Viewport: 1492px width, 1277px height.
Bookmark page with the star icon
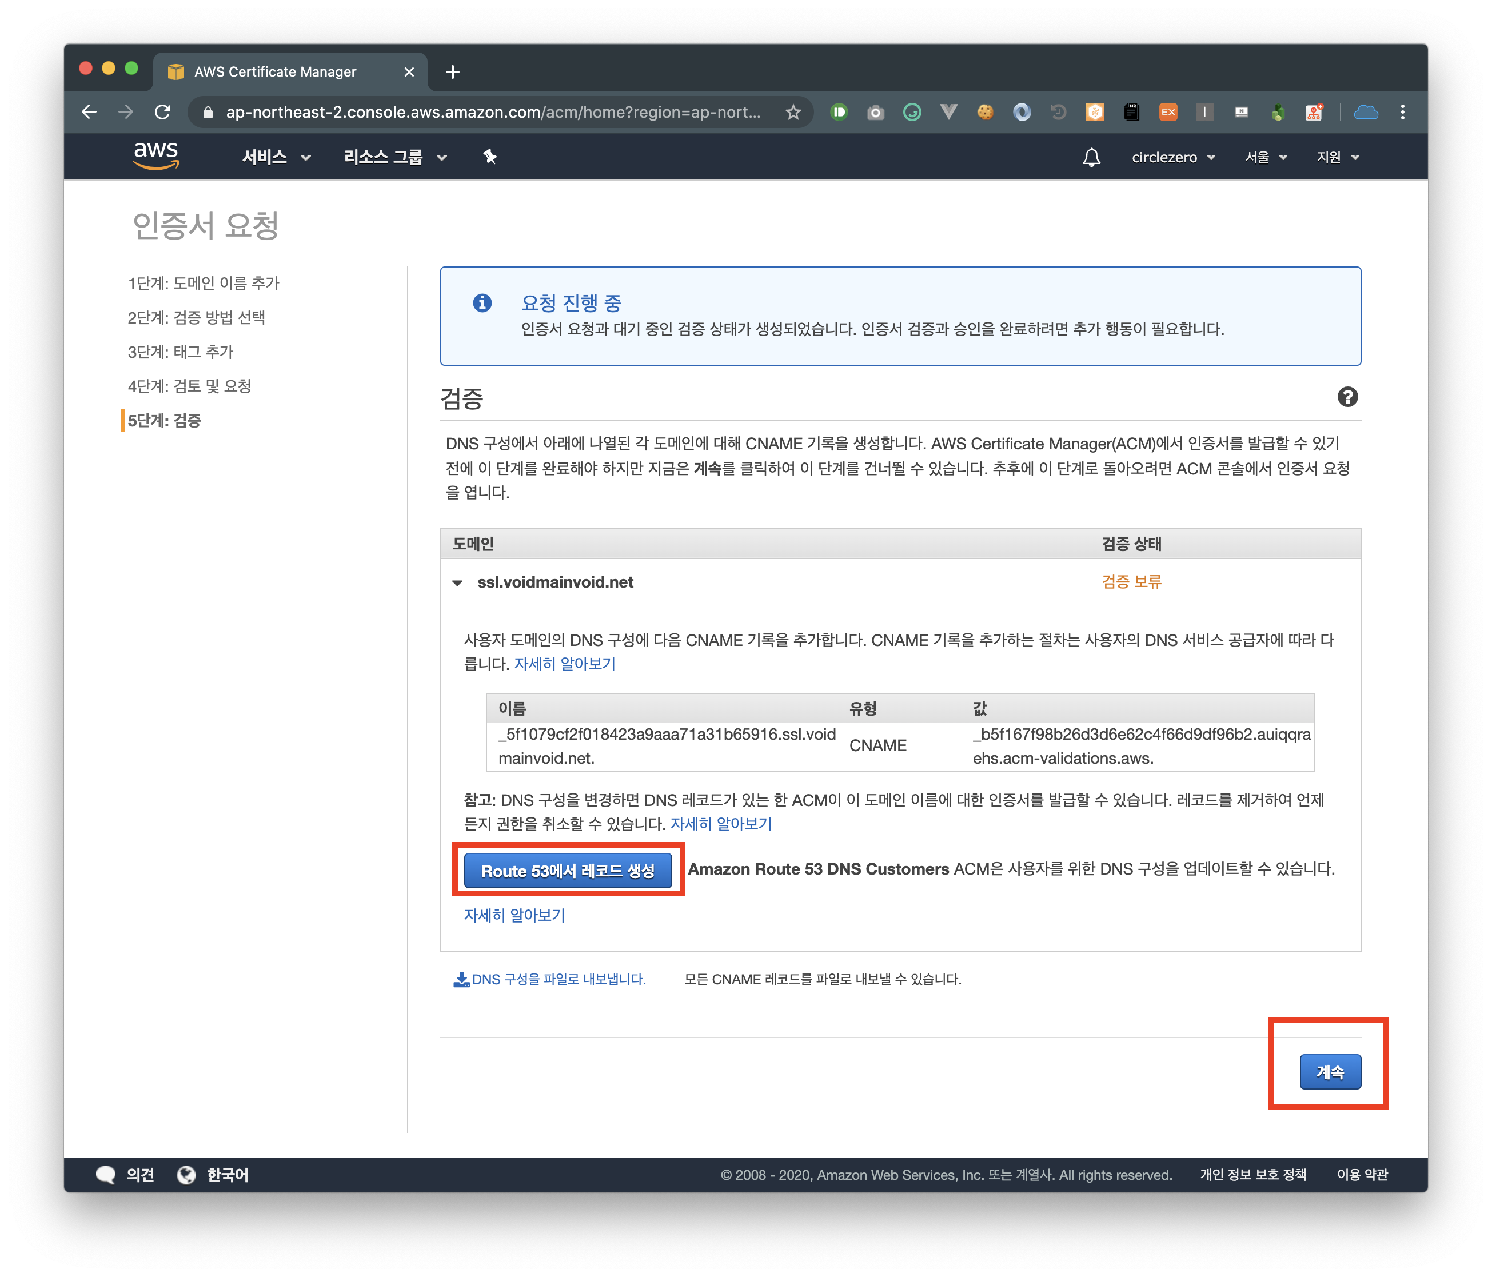pyautogui.click(x=793, y=112)
